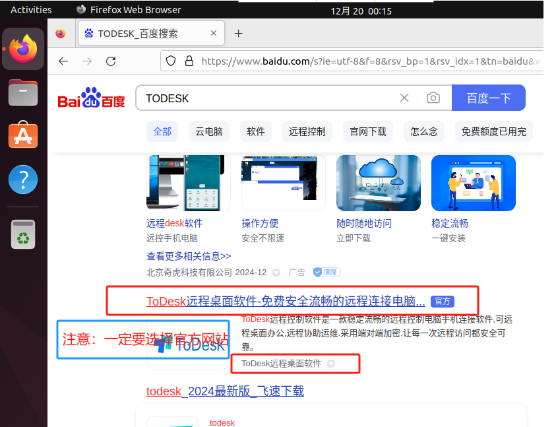556x427 pixels.
Task: Open the Help icon in the dock
Action: pos(23,180)
